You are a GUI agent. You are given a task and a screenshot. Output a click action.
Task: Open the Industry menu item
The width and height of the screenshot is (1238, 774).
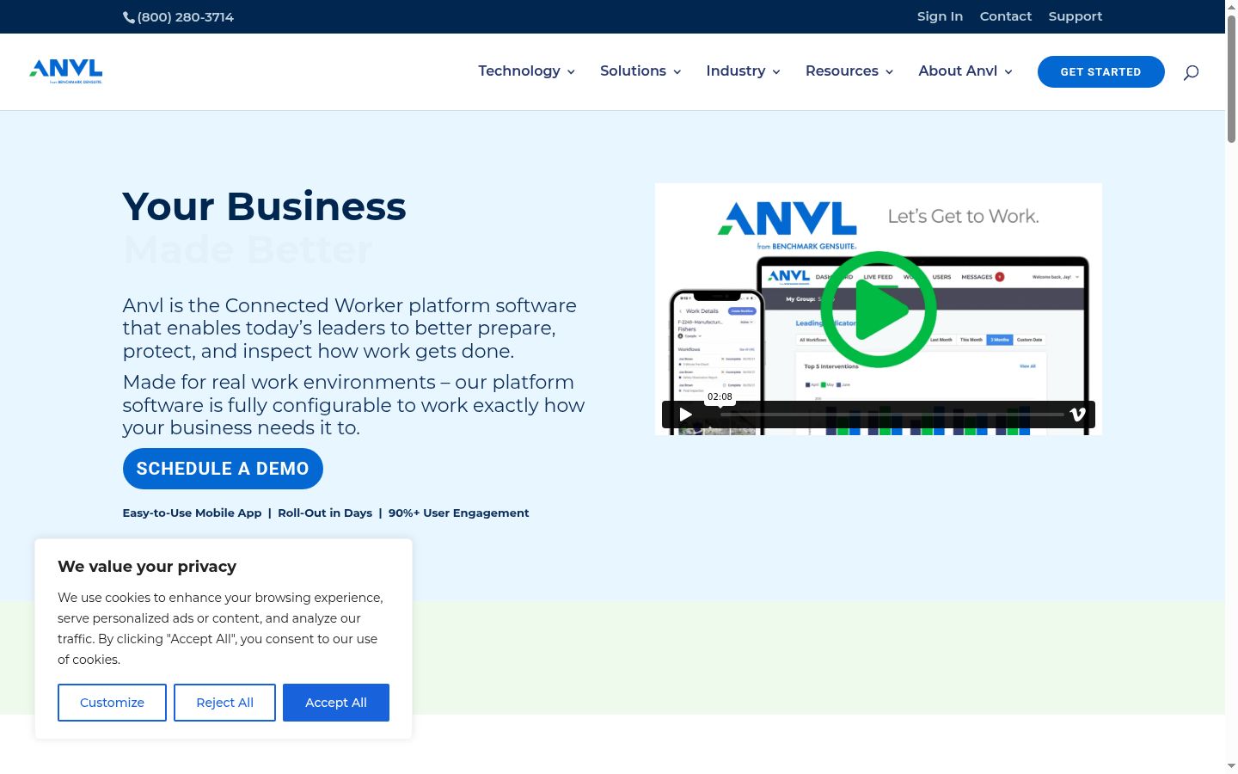click(736, 71)
